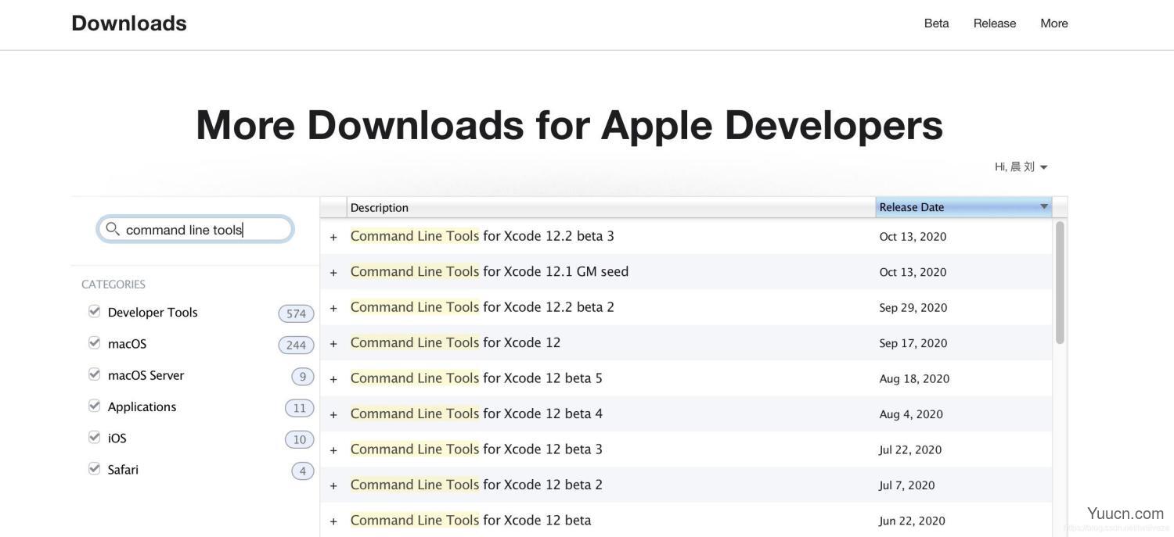Open the Beta downloads tab
The width and height of the screenshot is (1174, 537).
(x=936, y=23)
